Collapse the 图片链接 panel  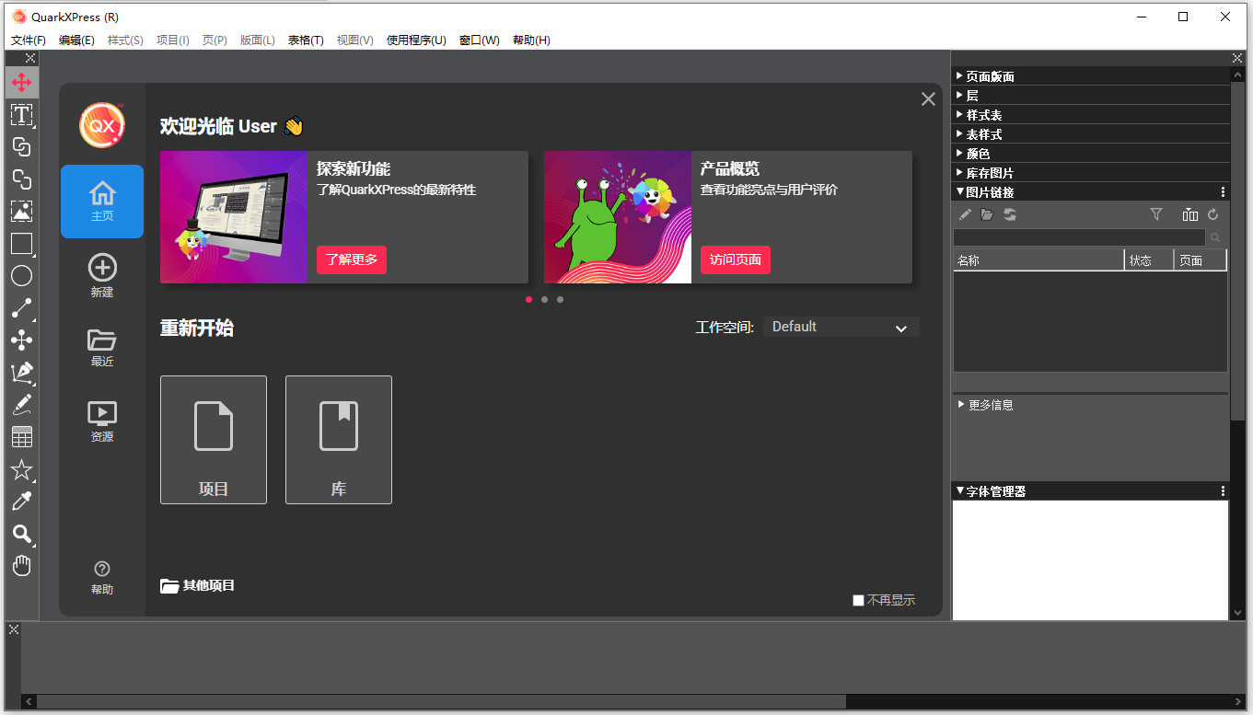[x=961, y=191]
